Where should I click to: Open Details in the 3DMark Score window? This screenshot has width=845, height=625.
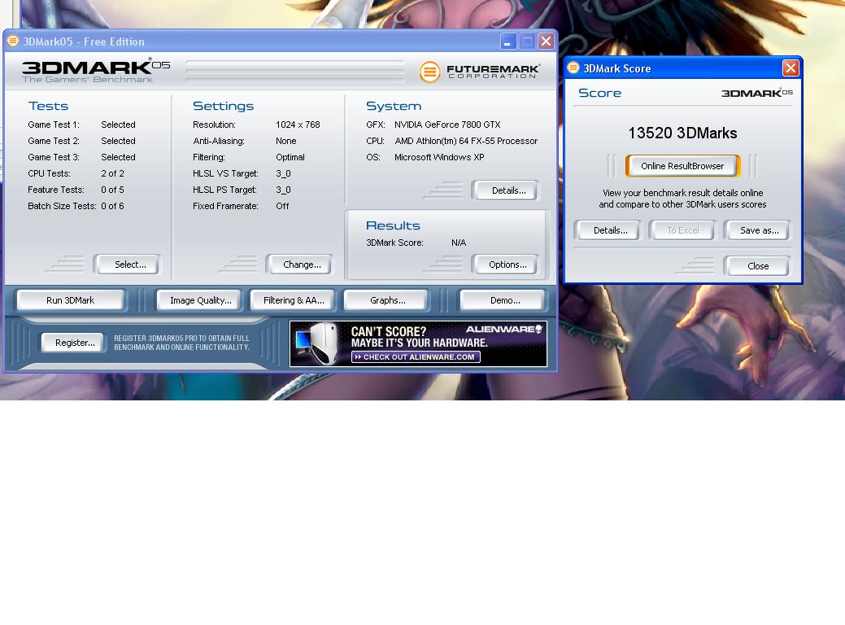608,230
